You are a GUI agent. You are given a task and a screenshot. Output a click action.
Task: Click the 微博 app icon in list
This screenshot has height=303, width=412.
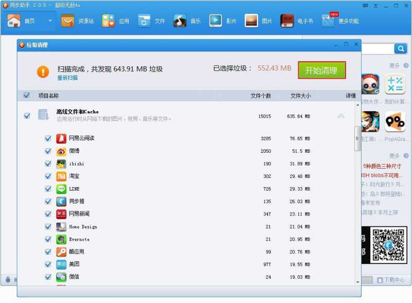click(x=61, y=151)
